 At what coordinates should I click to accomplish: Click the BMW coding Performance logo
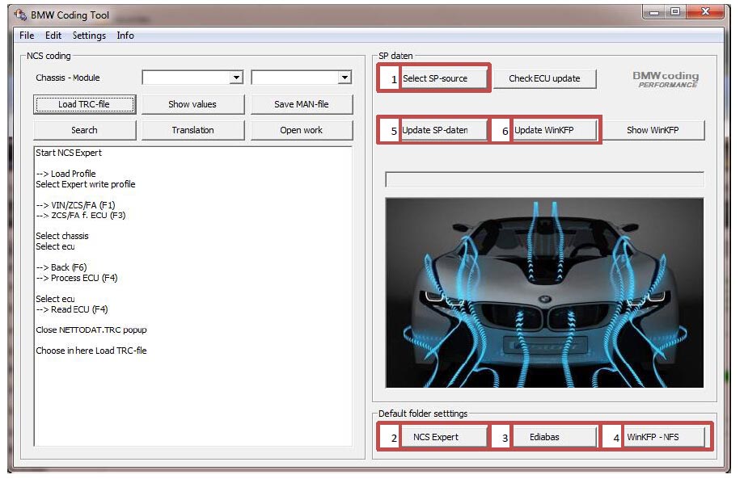click(666, 79)
